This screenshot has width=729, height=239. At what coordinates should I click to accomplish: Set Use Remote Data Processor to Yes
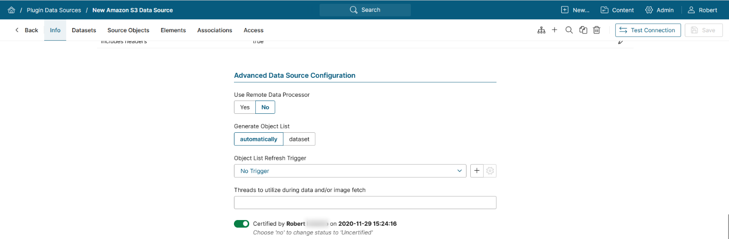pos(245,107)
